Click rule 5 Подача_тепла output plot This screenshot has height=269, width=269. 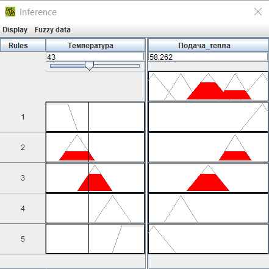209,239
